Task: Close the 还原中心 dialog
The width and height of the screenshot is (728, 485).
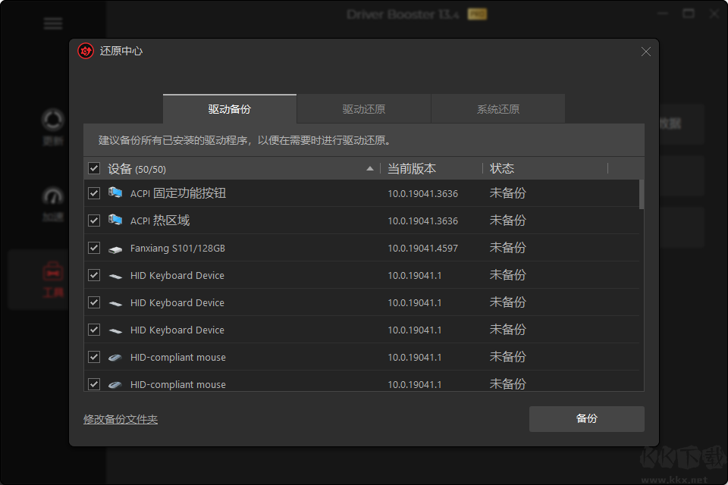Action: pyautogui.click(x=646, y=52)
